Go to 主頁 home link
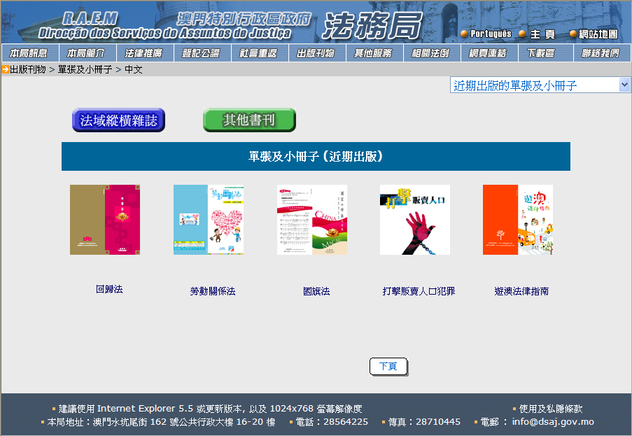The height and width of the screenshot is (436, 632). [x=542, y=34]
